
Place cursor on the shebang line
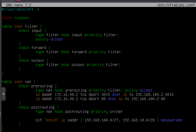(x=21, y=9)
